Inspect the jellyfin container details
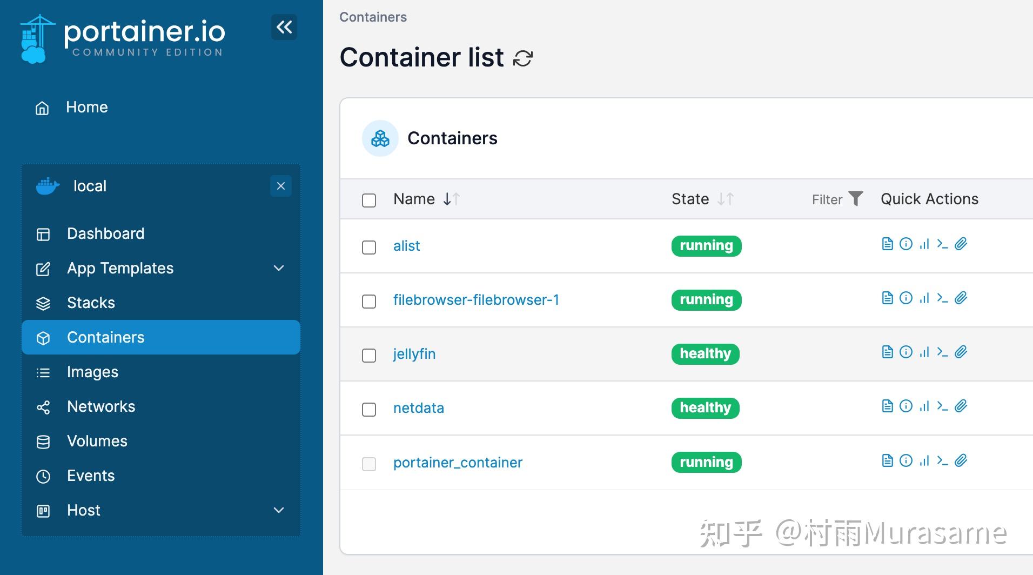The width and height of the screenshot is (1033, 575). 905,352
